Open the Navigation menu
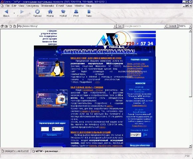193x159 pixels. coord(33,6)
